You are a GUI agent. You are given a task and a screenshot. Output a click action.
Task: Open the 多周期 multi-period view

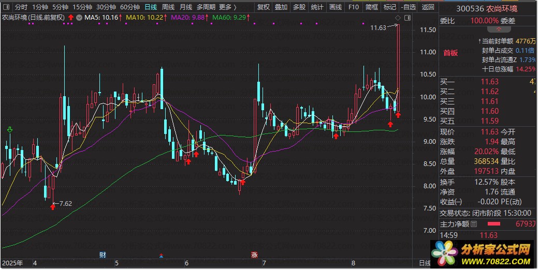[206, 7]
